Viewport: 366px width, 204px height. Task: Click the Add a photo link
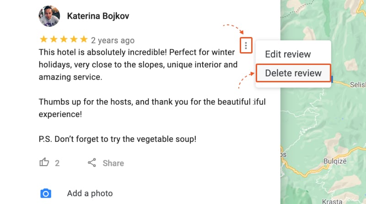click(x=90, y=193)
